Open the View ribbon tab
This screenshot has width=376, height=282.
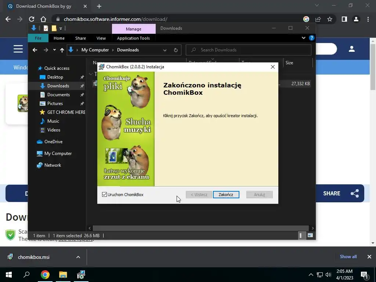(101, 38)
